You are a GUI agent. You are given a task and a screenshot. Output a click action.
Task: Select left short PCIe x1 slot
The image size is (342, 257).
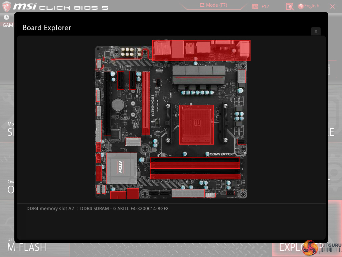pyautogui.click(x=121, y=80)
